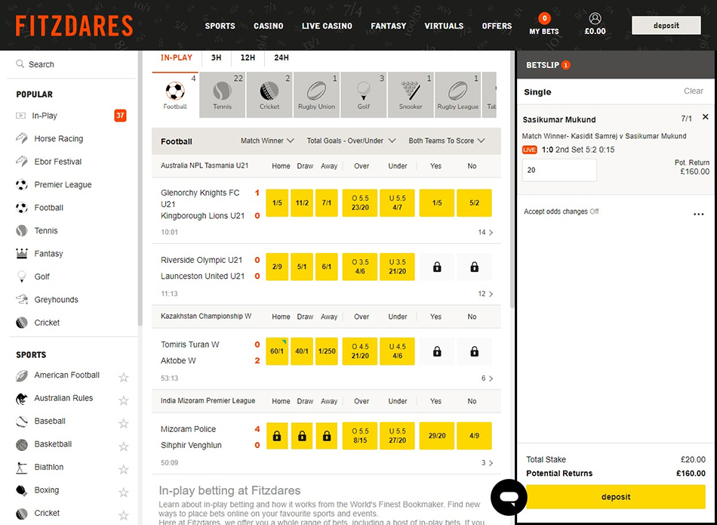Select the Rugby Union sport tile
This screenshot has width=717, height=525.
click(316, 94)
